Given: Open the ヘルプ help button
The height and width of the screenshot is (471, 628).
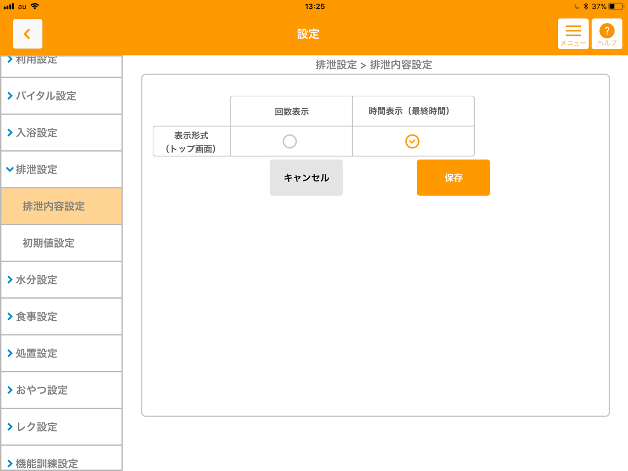Looking at the screenshot, I should point(607,34).
